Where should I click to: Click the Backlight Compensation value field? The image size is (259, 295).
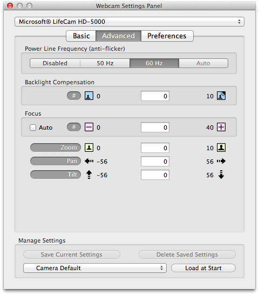click(155, 96)
